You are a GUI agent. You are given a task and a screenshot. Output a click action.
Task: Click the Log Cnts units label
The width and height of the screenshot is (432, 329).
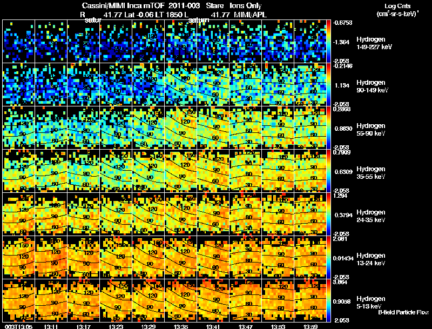click(x=397, y=10)
